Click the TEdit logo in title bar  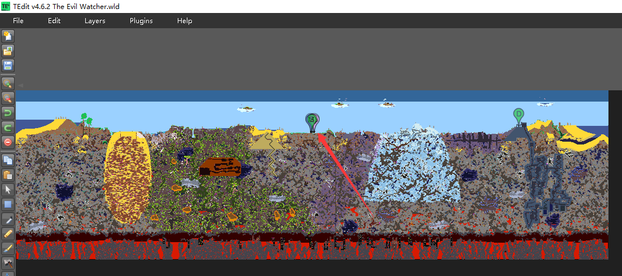6,6
